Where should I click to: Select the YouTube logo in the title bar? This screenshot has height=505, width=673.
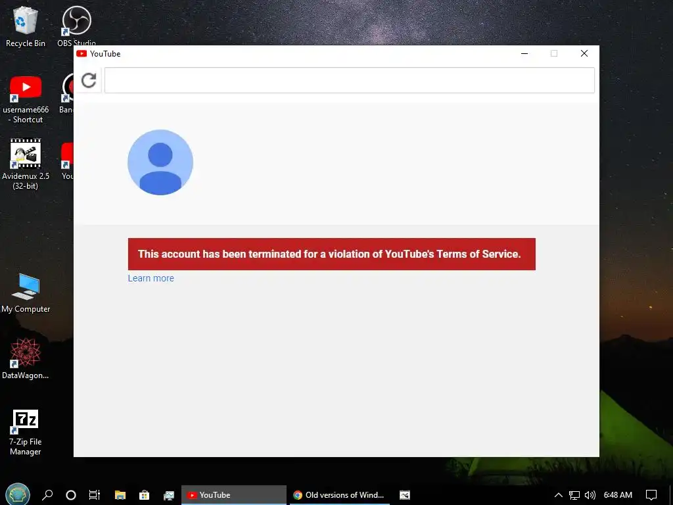coord(81,53)
